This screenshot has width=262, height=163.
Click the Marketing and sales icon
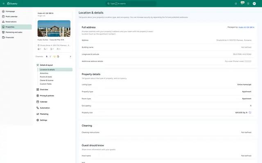(3, 32)
